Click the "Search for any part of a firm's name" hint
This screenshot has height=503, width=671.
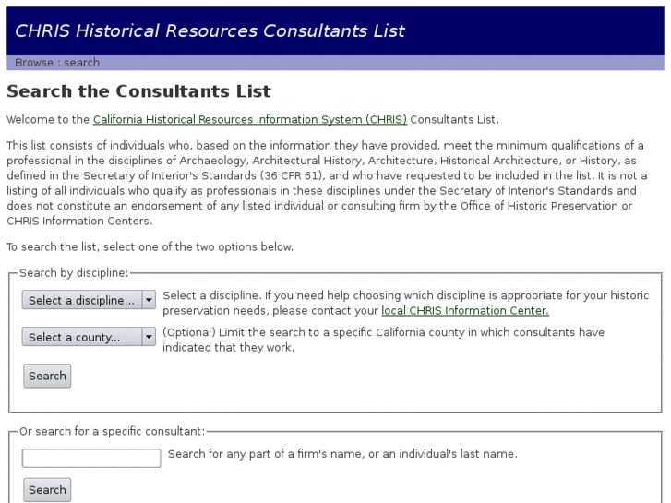tap(342, 454)
